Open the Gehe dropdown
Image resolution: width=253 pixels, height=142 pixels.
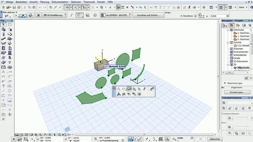click(243, 7)
